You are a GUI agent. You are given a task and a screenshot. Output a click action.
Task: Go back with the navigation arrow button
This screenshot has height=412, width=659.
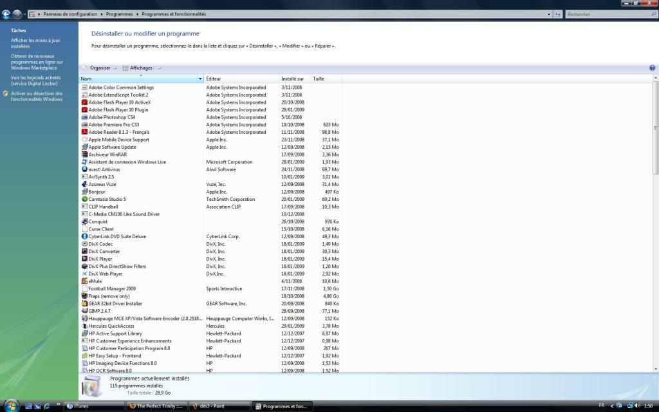click(6, 14)
